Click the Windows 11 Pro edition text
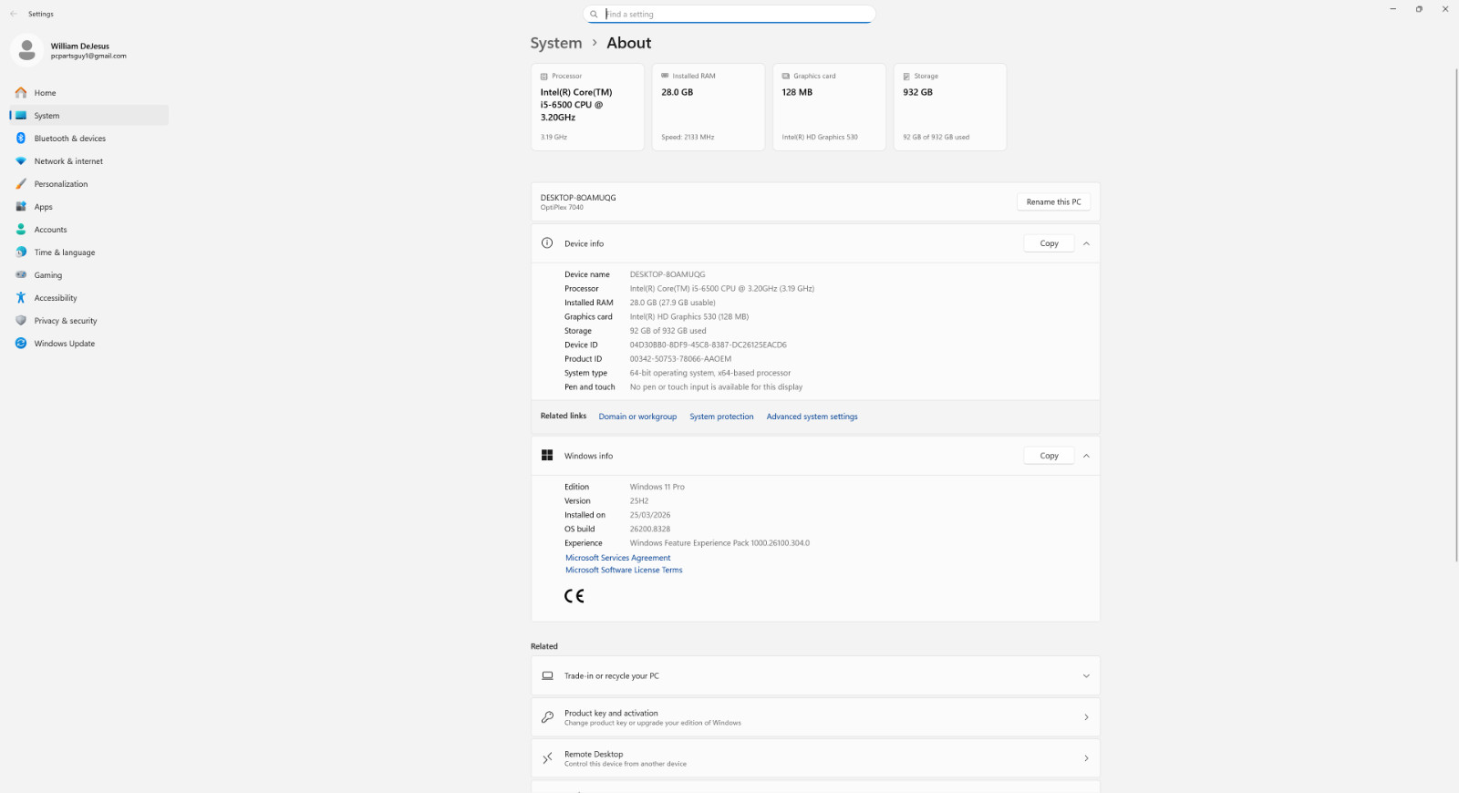Screen dimensions: 1459x793 pyautogui.click(x=657, y=487)
